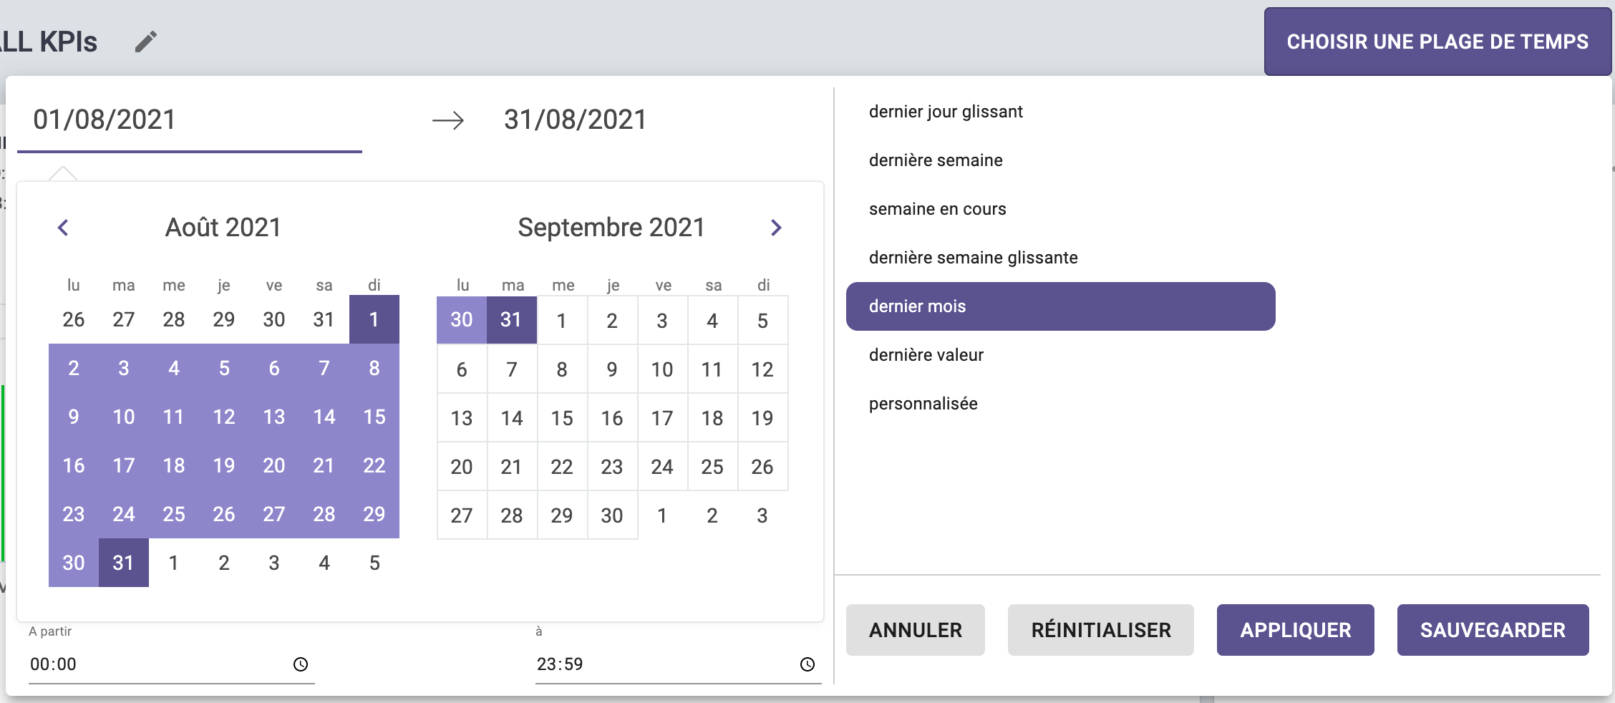The image size is (1615, 703).
Task: Select the 'dernier jour glissant' preset
Action: 945,112
